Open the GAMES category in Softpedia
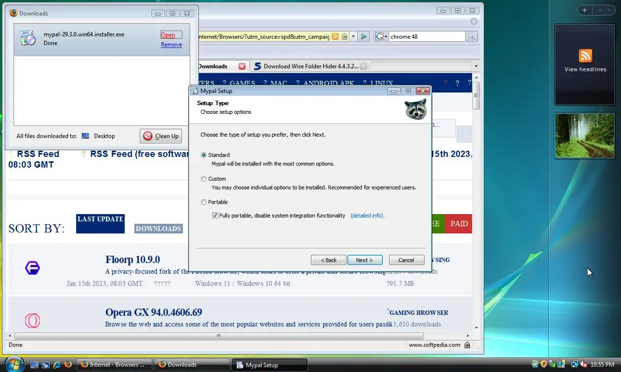This screenshot has height=372, width=621. pyautogui.click(x=243, y=83)
